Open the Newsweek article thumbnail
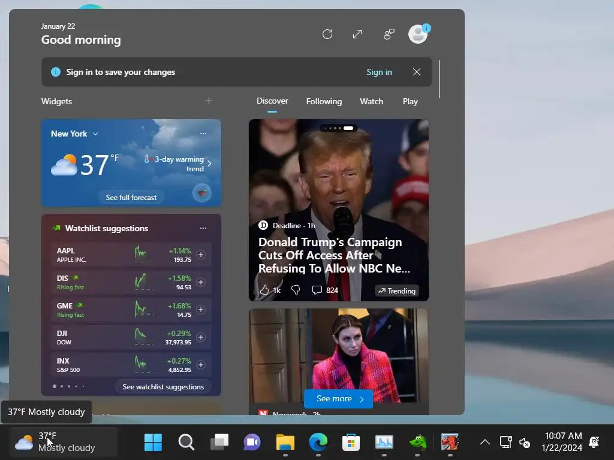Viewport: 614px width, 460px height. 338,356
